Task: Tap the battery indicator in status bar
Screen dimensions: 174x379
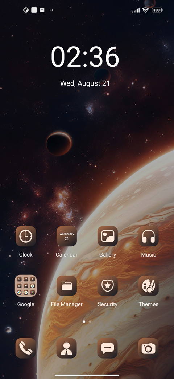Action: [x=157, y=10]
